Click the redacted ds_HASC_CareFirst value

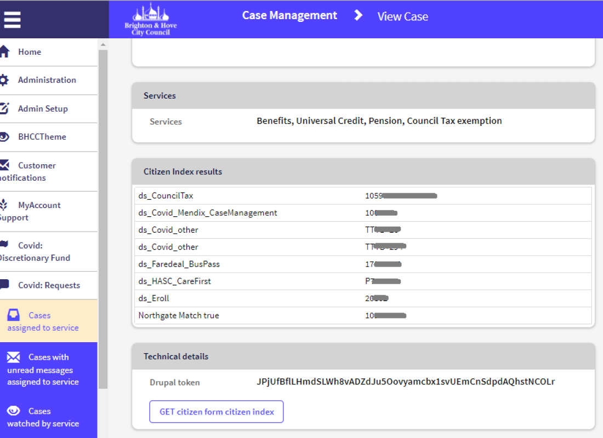click(383, 281)
